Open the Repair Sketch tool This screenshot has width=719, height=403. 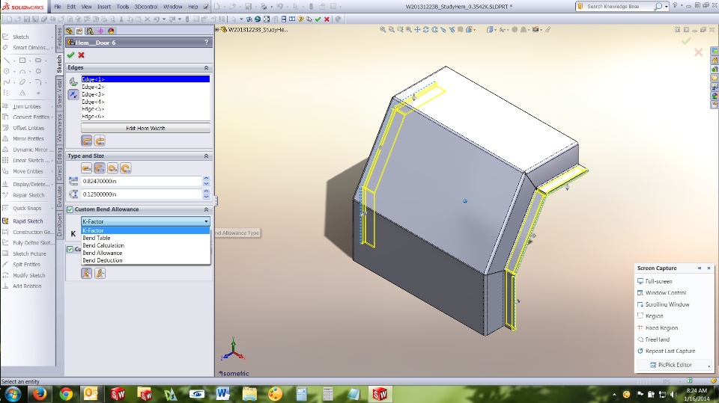(23, 195)
